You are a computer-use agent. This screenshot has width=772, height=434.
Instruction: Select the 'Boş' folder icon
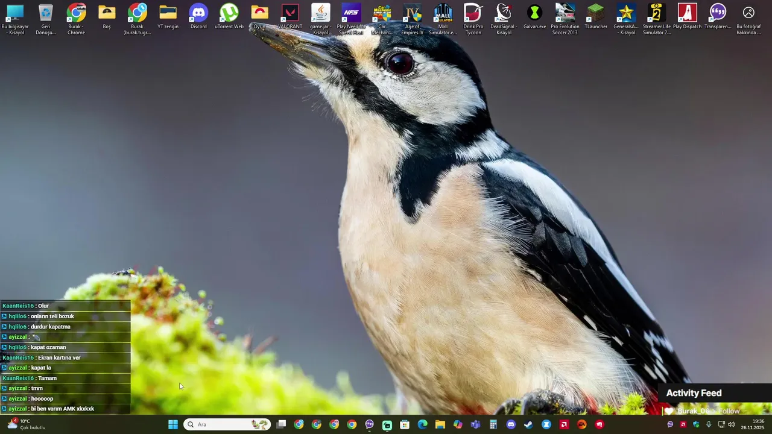(x=107, y=17)
